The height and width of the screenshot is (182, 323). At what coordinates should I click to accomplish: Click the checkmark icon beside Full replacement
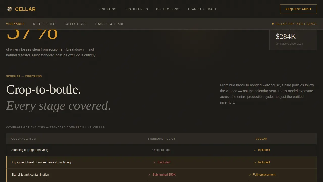(250, 175)
